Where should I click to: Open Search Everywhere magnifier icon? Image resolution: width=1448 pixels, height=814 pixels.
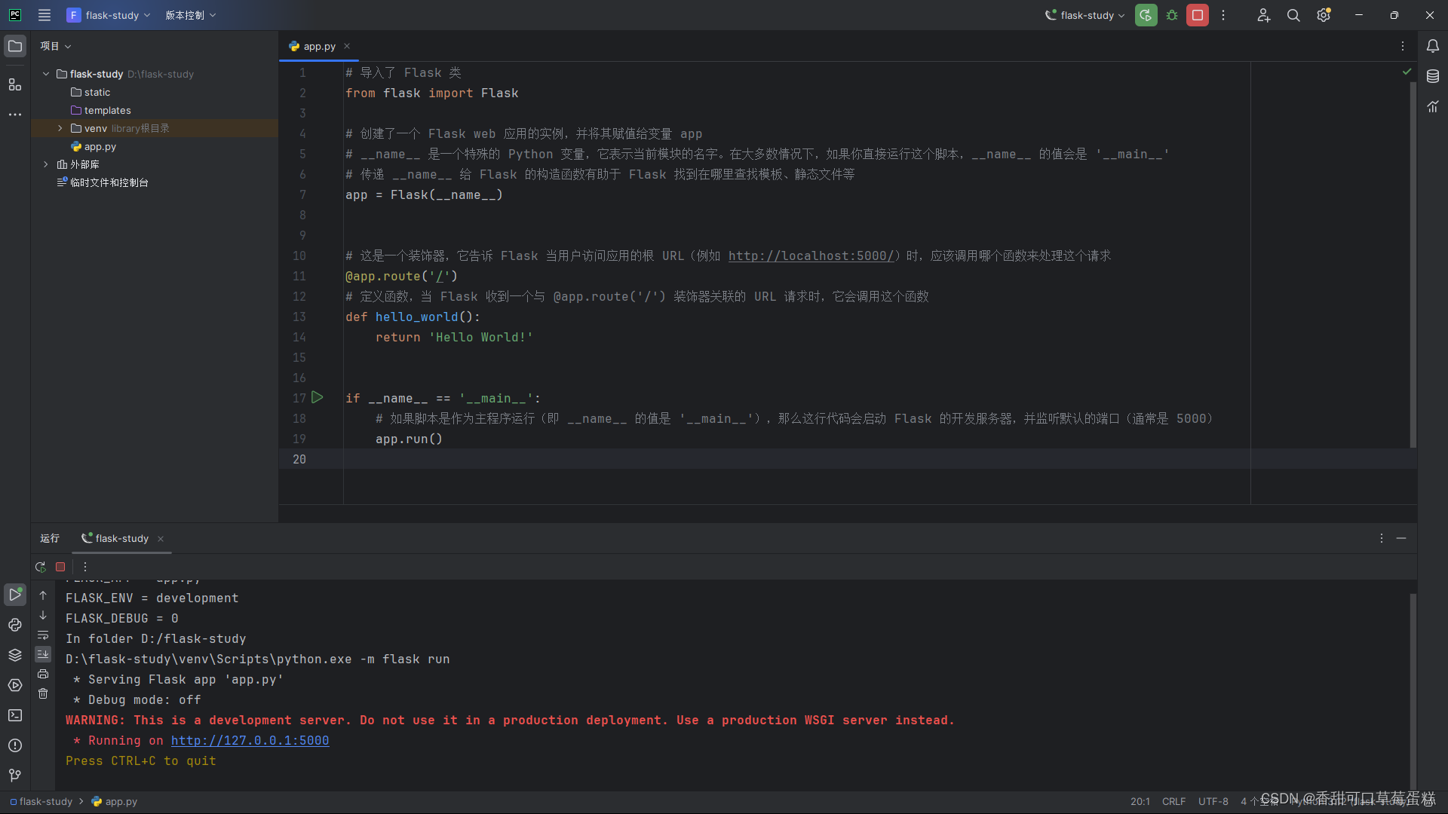click(1293, 15)
